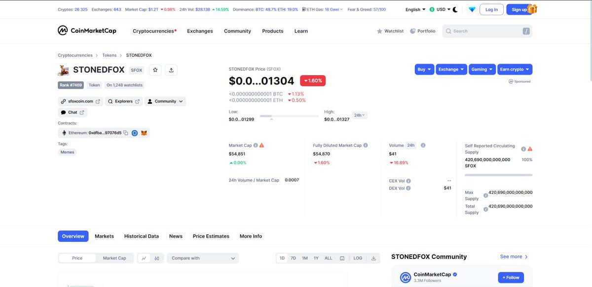Viewport: 592px width, 287px height.
Task: Open the Gaming dropdown button
Action: pyautogui.click(x=482, y=69)
